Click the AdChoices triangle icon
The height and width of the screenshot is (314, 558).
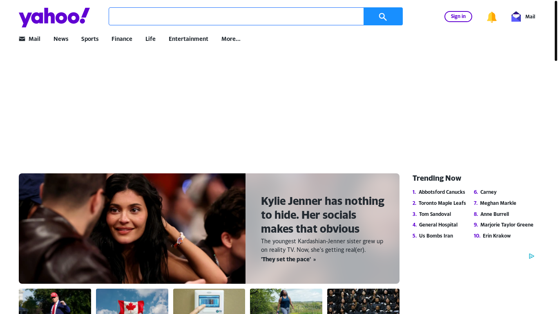point(531,256)
